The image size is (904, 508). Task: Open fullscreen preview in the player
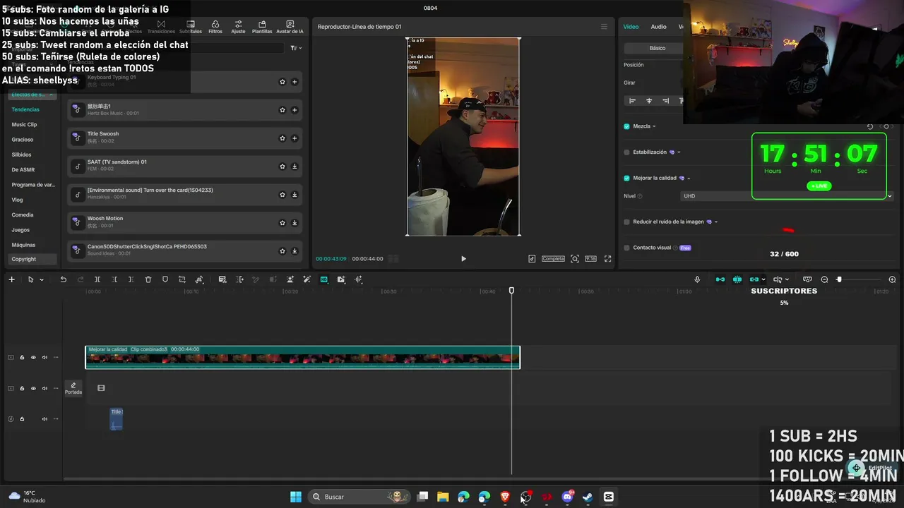(607, 259)
